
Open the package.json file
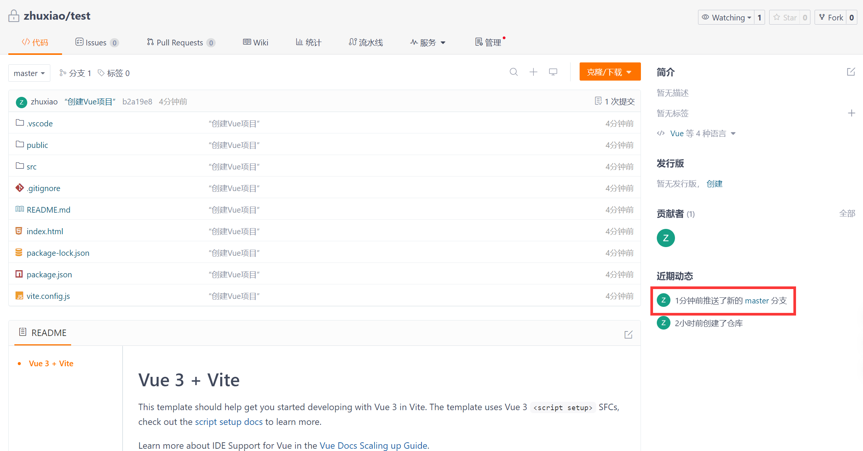(49, 274)
